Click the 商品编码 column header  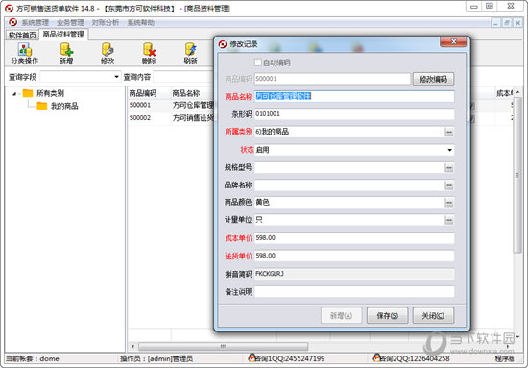click(143, 93)
